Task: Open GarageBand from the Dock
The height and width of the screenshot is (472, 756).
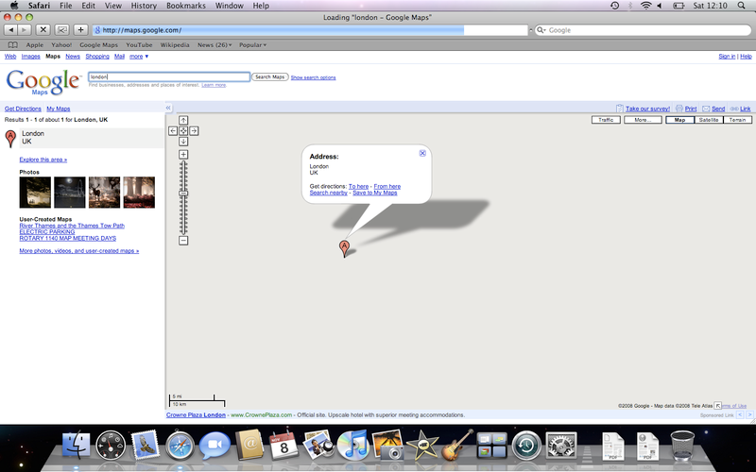Action: pyautogui.click(x=456, y=445)
